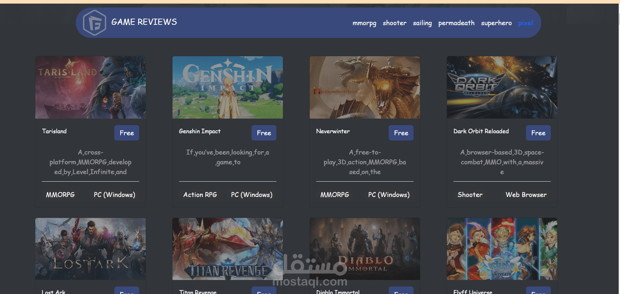Click the Free button on Genshin Impact
This screenshot has width=620, height=294.
pyautogui.click(x=264, y=133)
